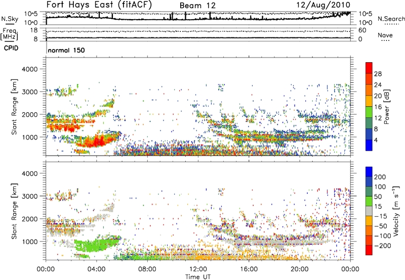
Task: Click the "16" power scale value
Action: [x=378, y=107]
